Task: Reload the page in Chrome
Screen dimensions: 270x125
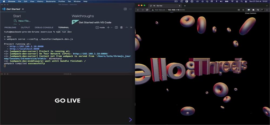Action: [147, 10]
